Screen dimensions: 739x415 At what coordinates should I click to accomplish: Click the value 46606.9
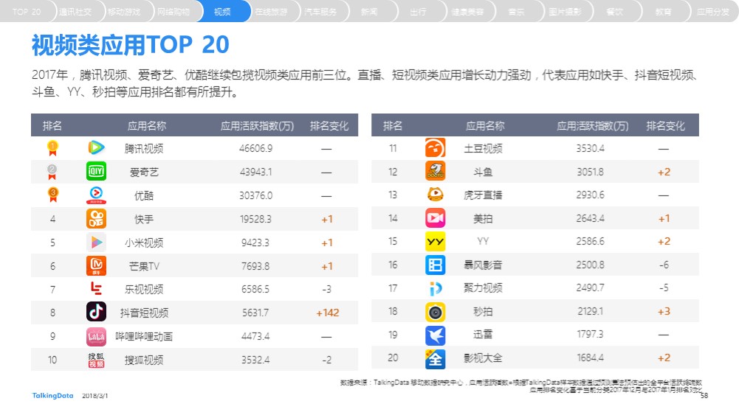click(255, 148)
